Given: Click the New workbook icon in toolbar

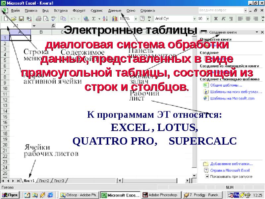Looking at the screenshot, I should pos(6,19).
